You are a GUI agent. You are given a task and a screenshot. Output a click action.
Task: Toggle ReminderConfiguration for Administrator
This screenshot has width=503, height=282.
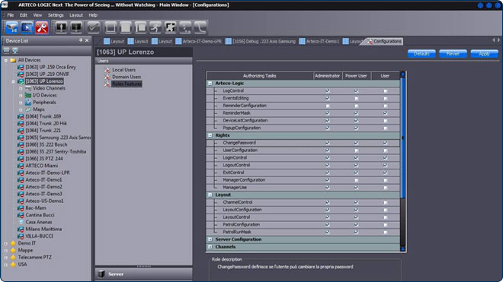pos(328,106)
